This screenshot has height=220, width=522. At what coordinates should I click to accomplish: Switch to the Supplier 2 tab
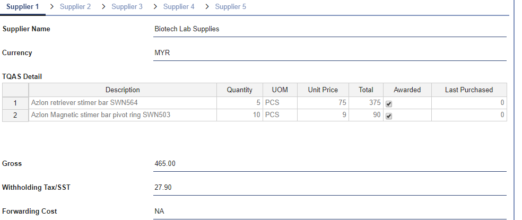[x=75, y=7]
